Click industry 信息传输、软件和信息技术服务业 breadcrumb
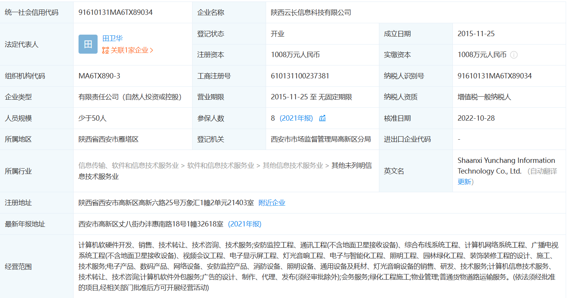The height and width of the screenshot is (298, 568). (128, 165)
